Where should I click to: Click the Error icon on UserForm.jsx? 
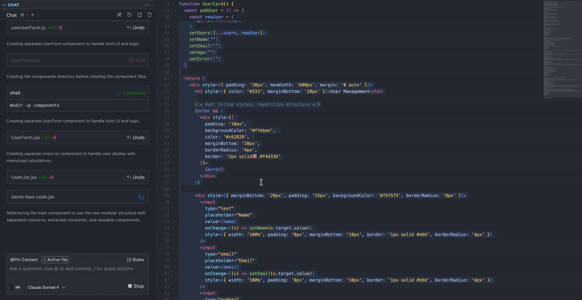[131, 60]
